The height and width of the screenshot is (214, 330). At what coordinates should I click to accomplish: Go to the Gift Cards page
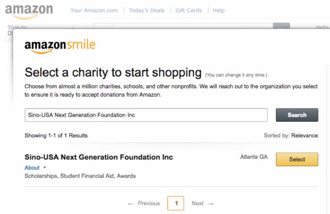[189, 10]
